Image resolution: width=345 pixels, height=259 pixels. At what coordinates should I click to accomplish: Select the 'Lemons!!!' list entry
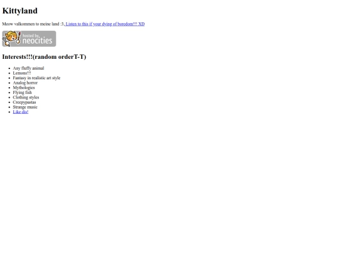click(x=22, y=73)
